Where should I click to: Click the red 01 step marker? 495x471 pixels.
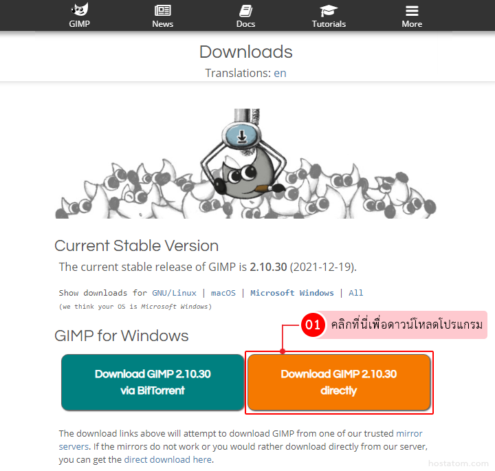(313, 325)
